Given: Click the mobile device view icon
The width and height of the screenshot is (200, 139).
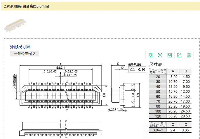Looking at the screenshot, I should click(x=150, y=55).
